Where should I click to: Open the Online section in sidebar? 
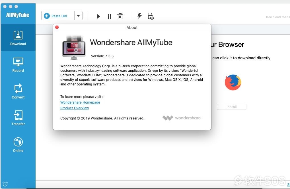[18, 145]
